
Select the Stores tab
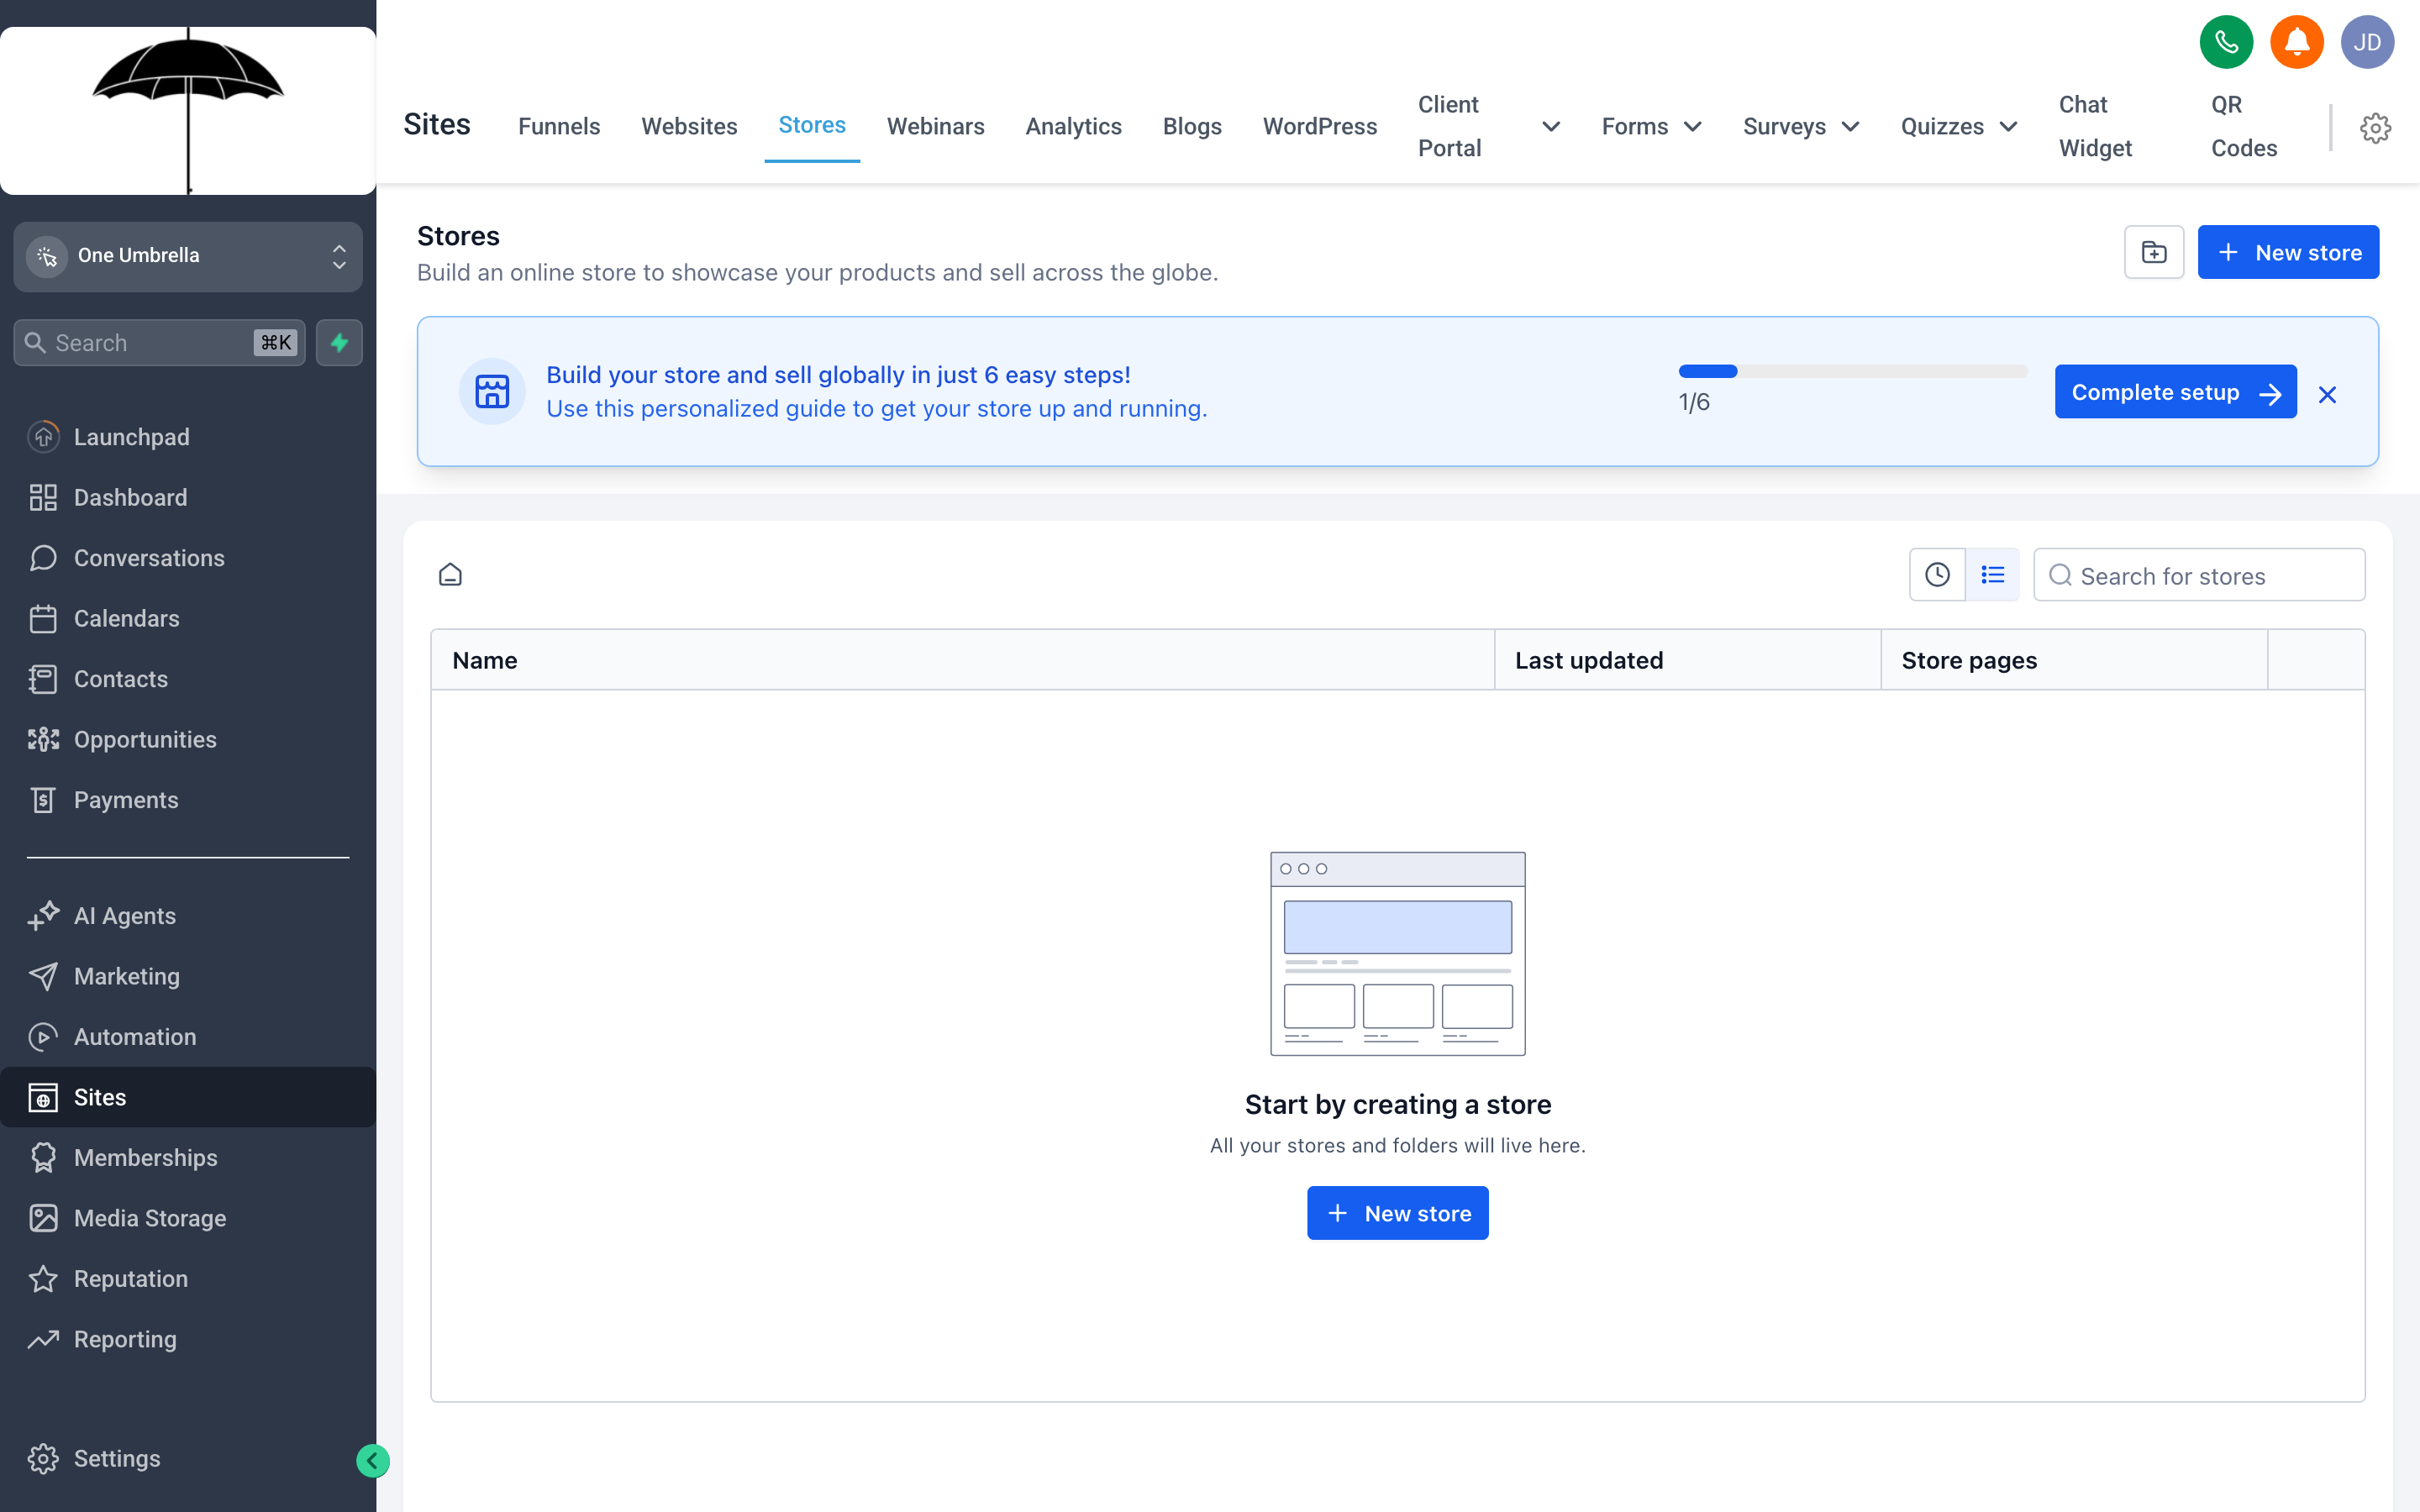click(812, 125)
